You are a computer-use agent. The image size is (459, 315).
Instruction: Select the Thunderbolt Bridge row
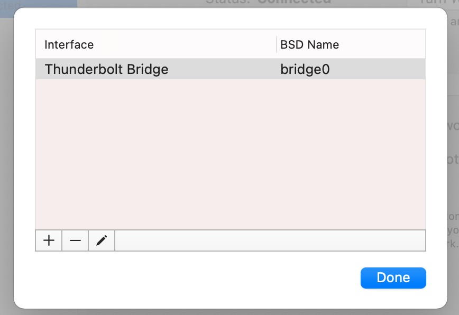[106, 69]
